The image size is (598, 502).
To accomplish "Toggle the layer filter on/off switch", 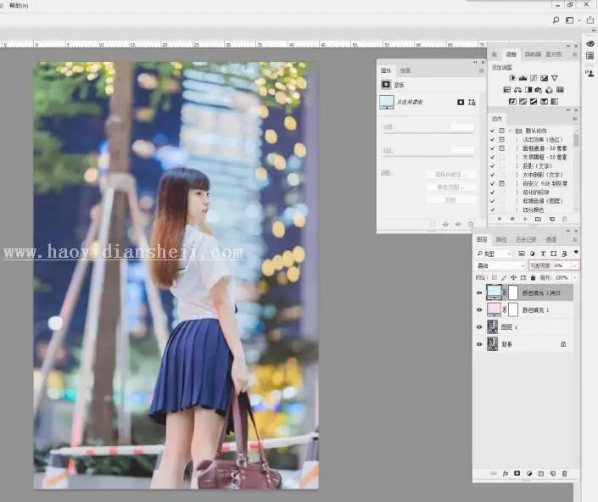I will [576, 253].
